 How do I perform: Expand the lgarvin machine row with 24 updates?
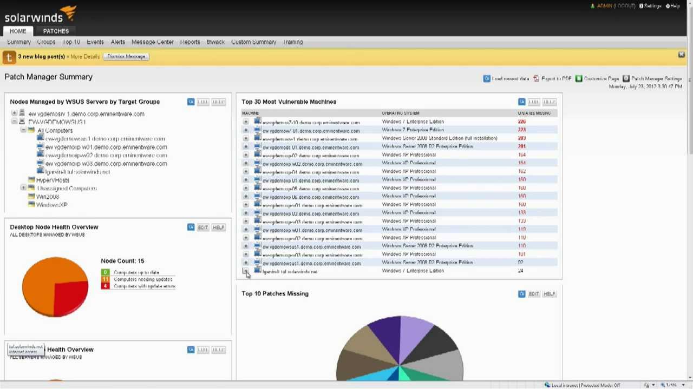(246, 271)
